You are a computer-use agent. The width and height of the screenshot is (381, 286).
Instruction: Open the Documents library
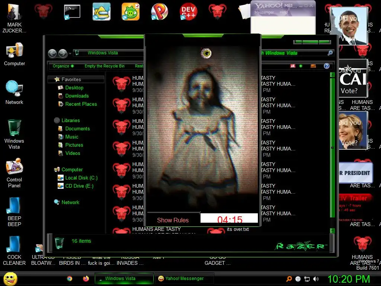77,128
